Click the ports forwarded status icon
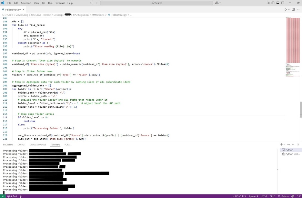Viewport: 302px width, 198px height. pos(21,196)
